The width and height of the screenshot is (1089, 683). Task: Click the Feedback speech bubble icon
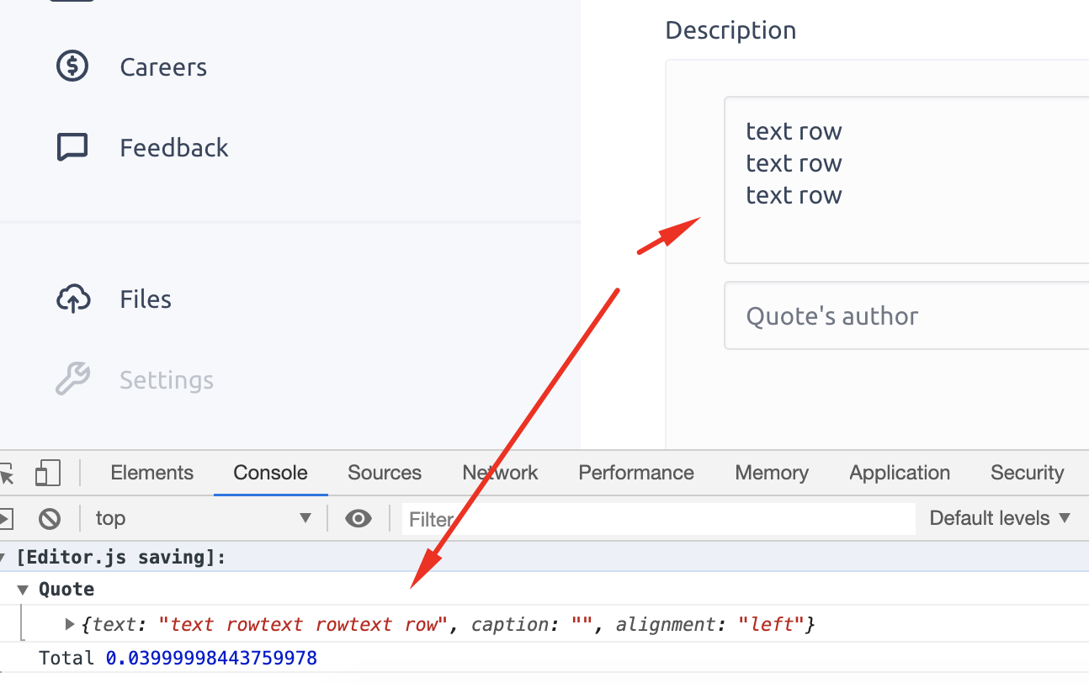click(72, 146)
